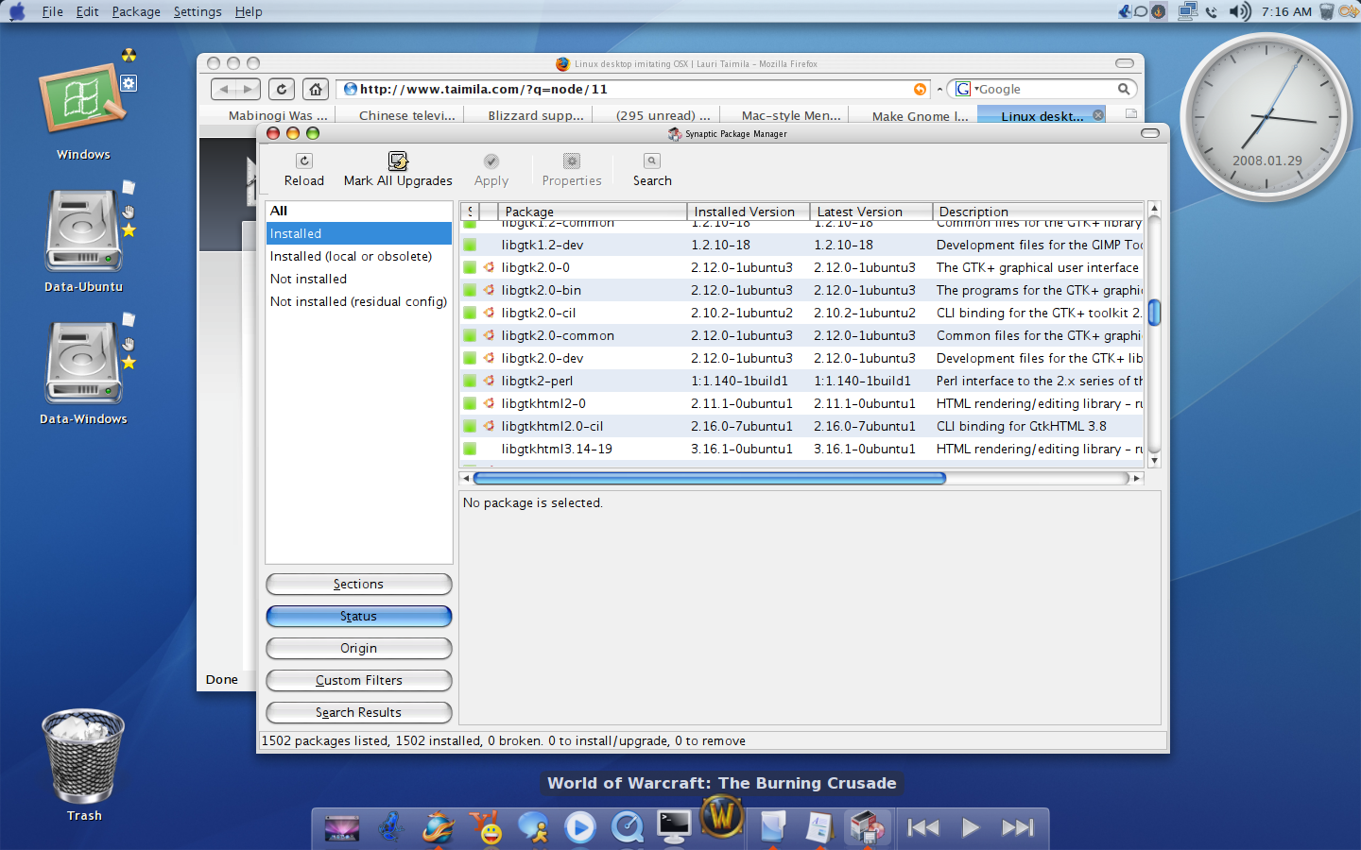Click the network computers tray icon
The width and height of the screenshot is (1361, 850).
tap(1188, 11)
